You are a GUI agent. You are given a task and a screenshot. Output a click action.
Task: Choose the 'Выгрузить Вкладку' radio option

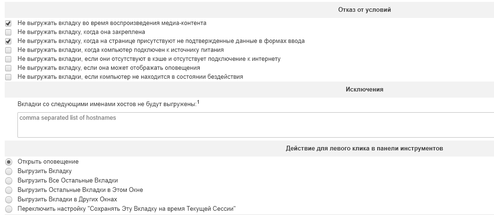click(x=8, y=171)
